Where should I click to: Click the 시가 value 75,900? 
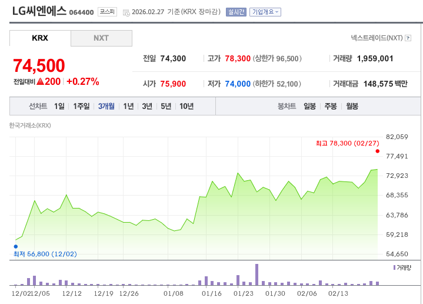[x=173, y=84]
